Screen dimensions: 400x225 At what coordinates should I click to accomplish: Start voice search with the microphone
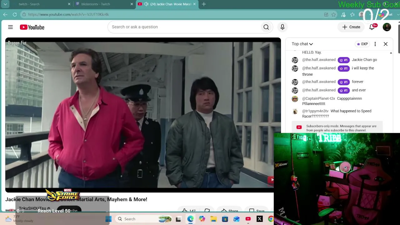pyautogui.click(x=282, y=27)
